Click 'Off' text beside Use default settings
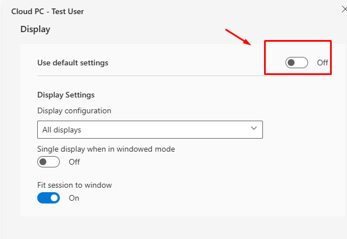Image resolution: width=347 pixels, height=239 pixels. click(x=322, y=63)
